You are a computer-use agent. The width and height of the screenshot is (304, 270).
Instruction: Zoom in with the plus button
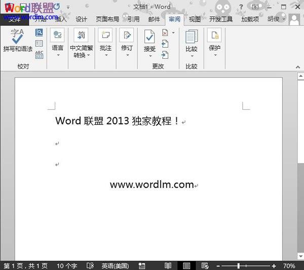[274, 266]
